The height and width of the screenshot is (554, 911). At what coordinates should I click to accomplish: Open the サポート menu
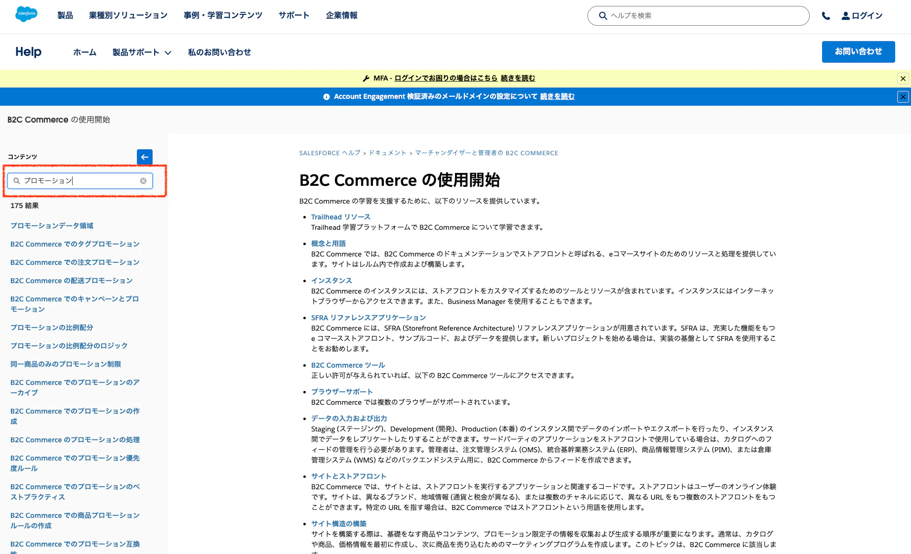[294, 15]
